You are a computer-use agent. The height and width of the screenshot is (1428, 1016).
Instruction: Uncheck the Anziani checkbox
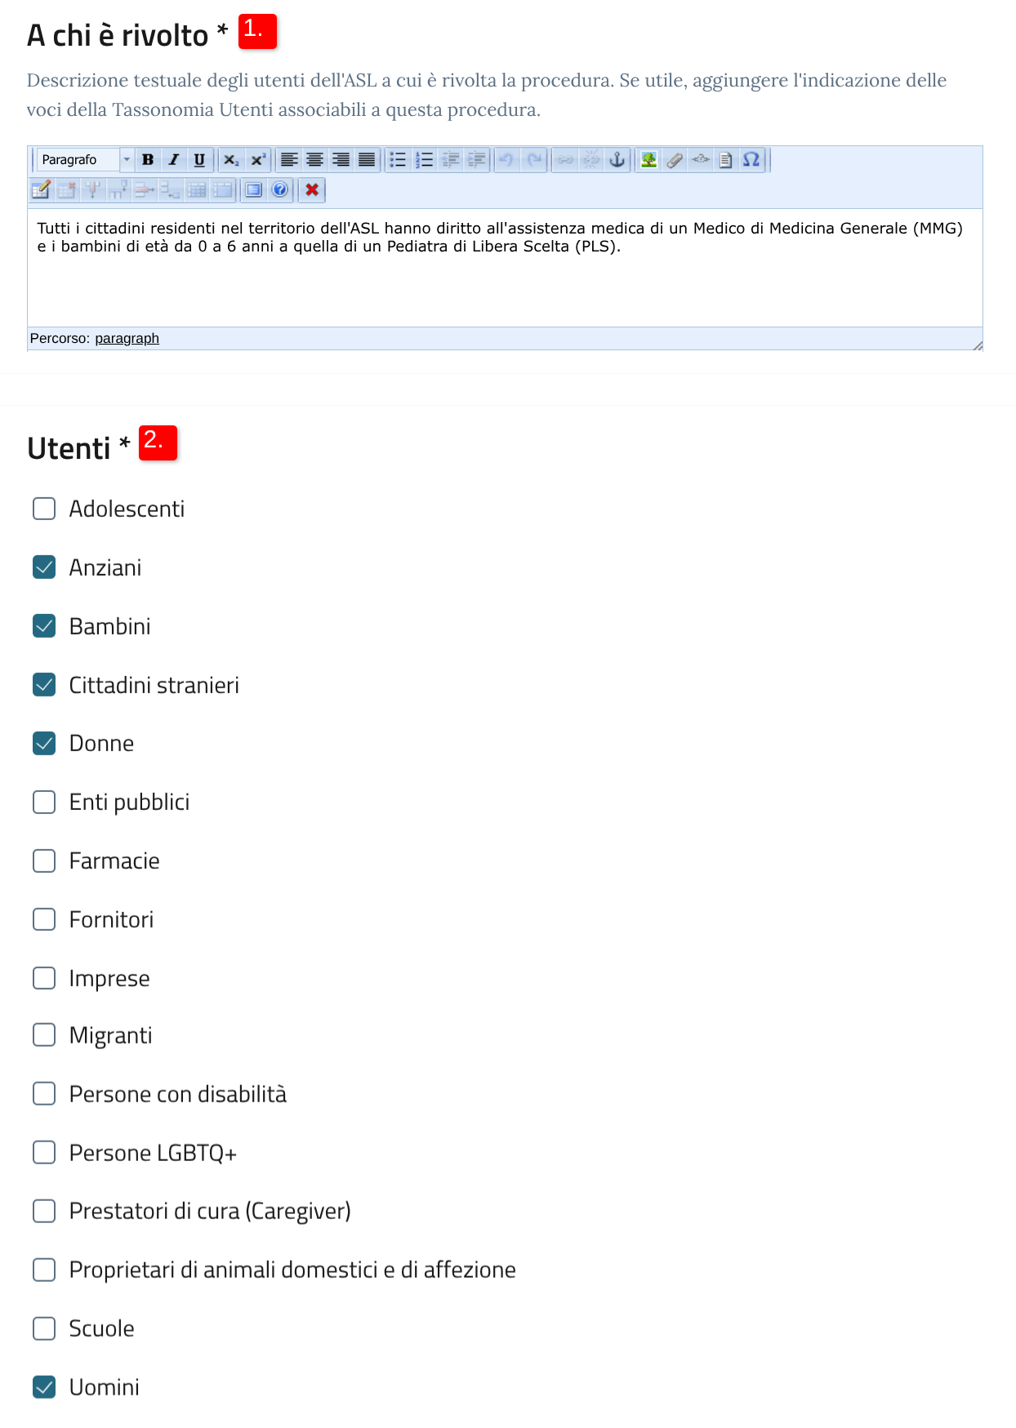[x=44, y=567]
